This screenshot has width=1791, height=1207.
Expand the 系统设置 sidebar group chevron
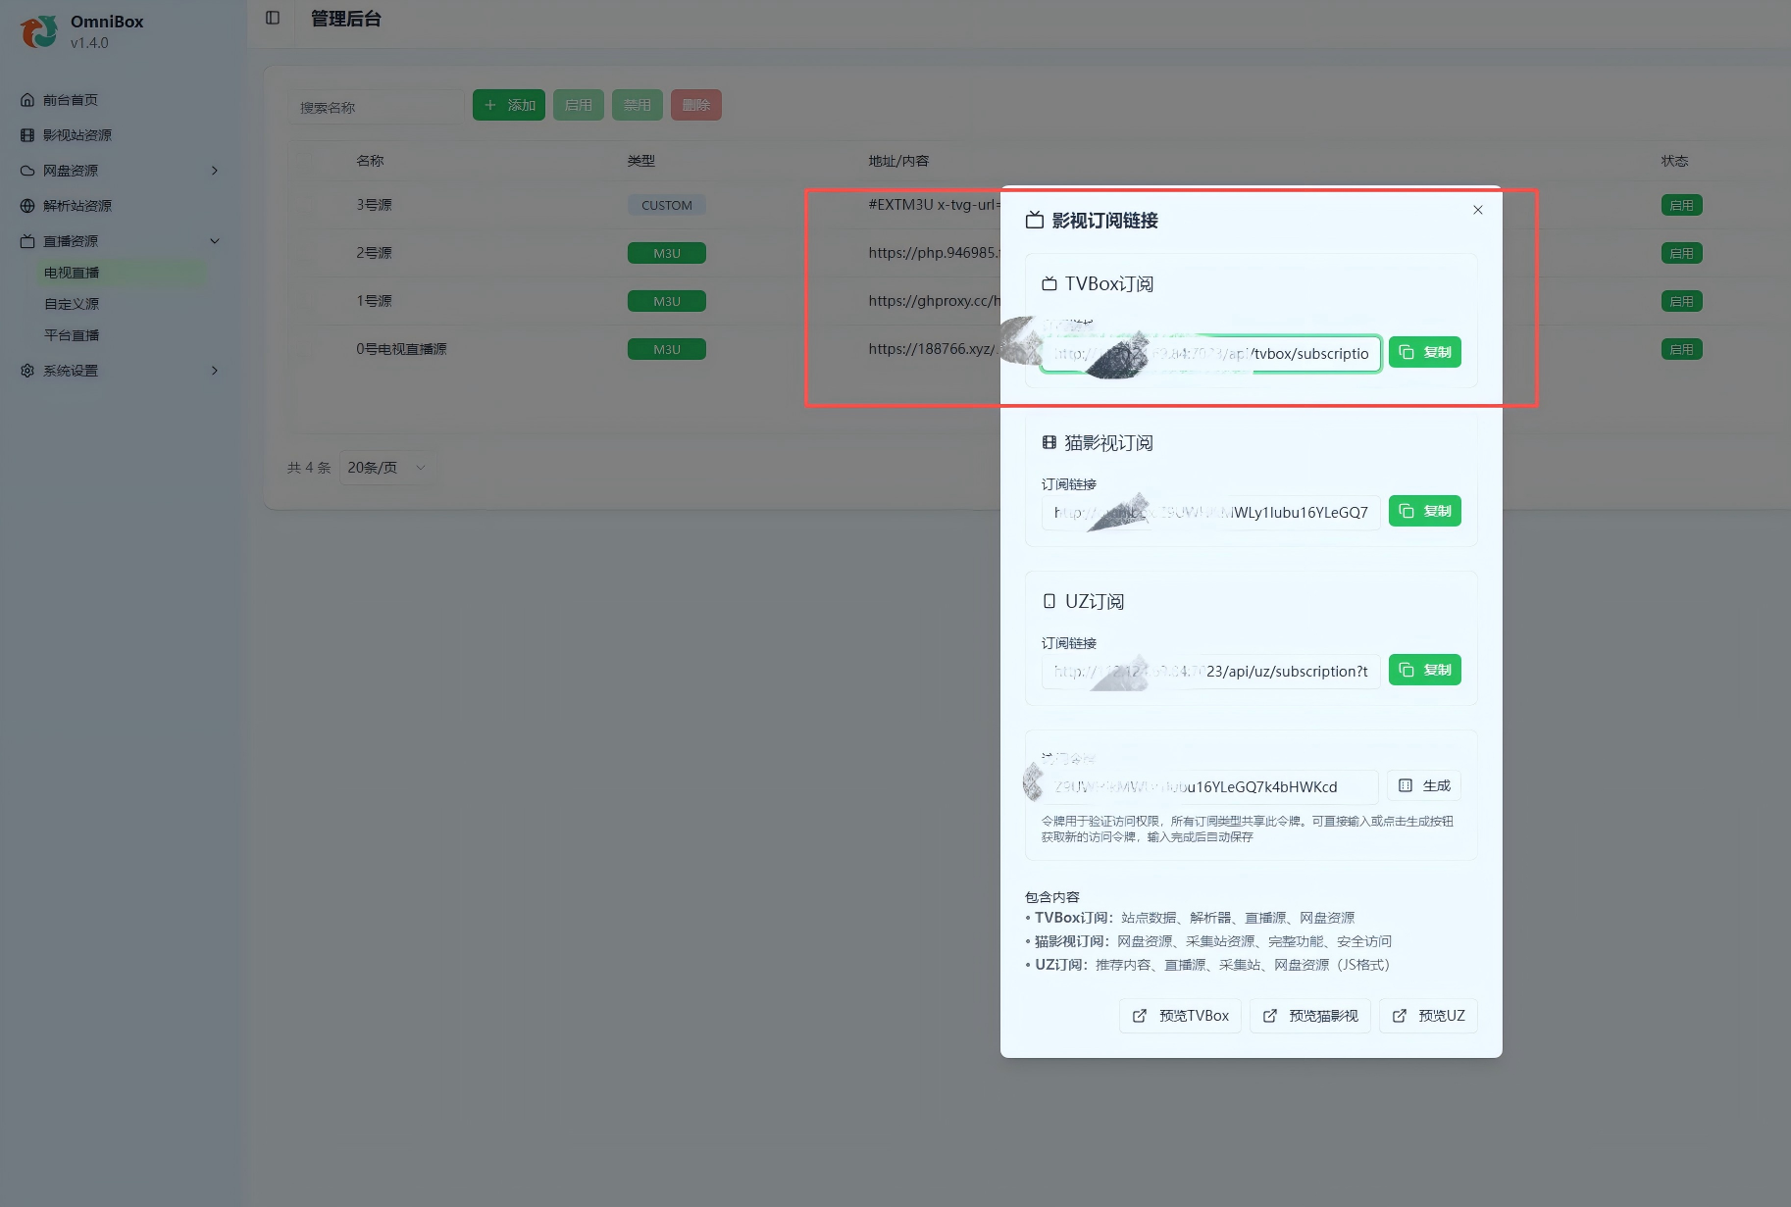tap(215, 371)
